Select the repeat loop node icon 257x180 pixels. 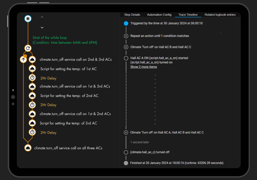point(28,48)
